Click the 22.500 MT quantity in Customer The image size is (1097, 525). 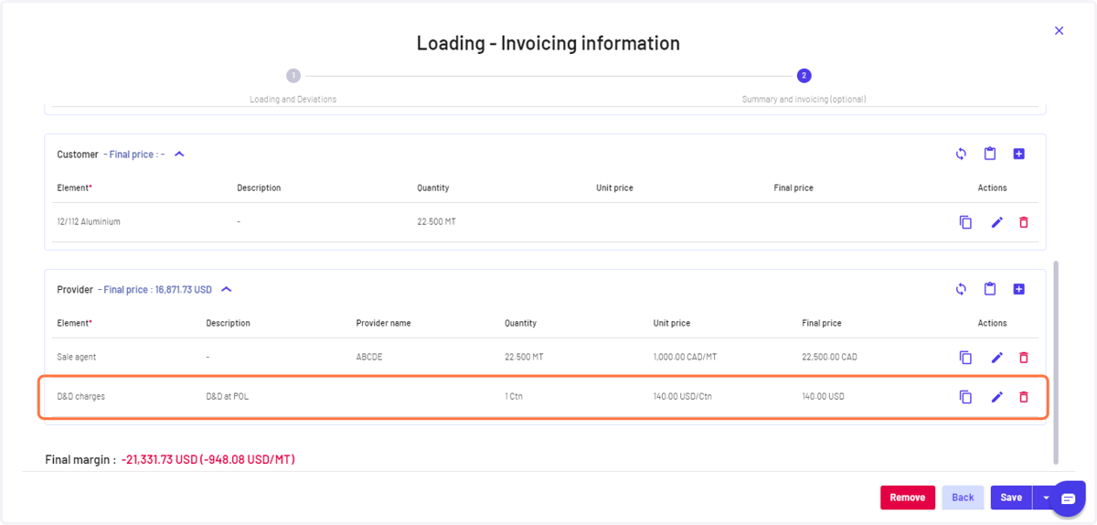pos(436,222)
